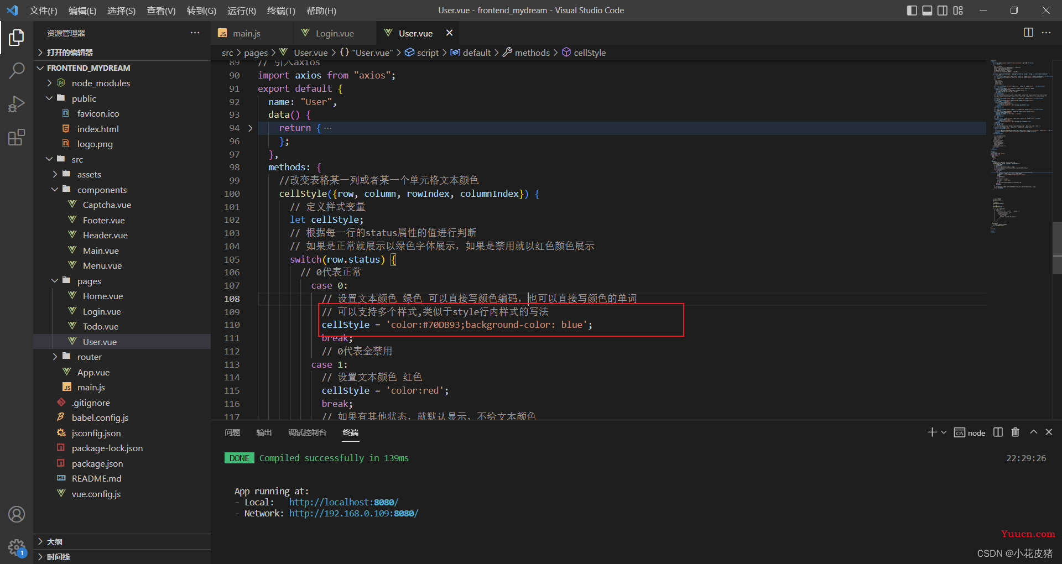The width and height of the screenshot is (1062, 564).
Task: Click the script breadcrumb segment
Action: 422,53
